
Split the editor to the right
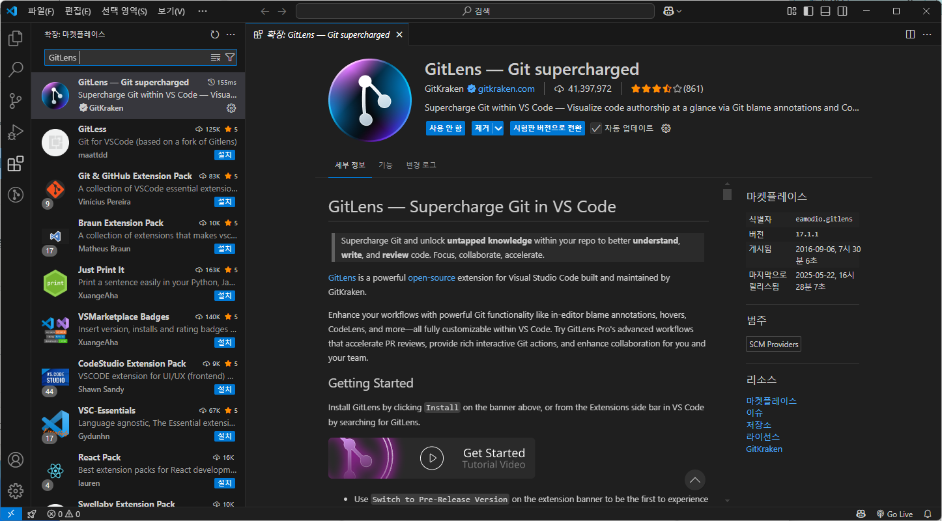click(x=910, y=35)
